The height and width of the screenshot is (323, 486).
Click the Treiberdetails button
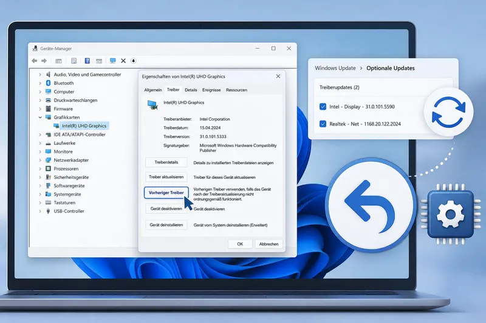(x=166, y=162)
